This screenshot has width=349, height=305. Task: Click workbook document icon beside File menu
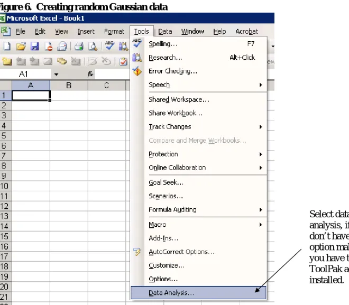[6, 31]
